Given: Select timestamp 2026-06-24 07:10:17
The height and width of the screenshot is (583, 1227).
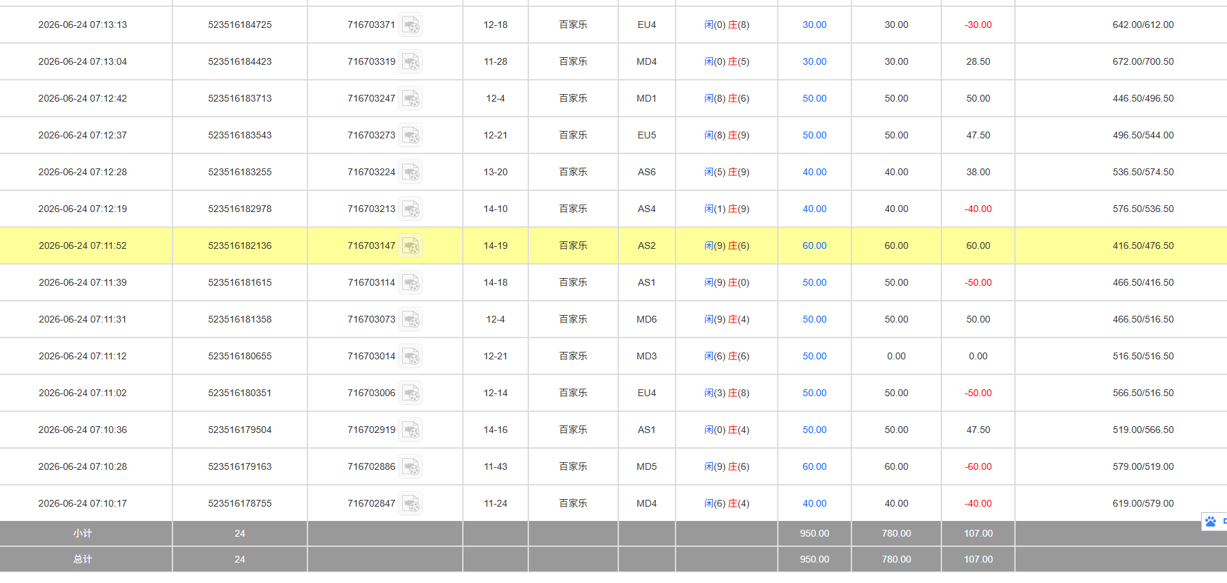Looking at the screenshot, I should click(x=82, y=503).
